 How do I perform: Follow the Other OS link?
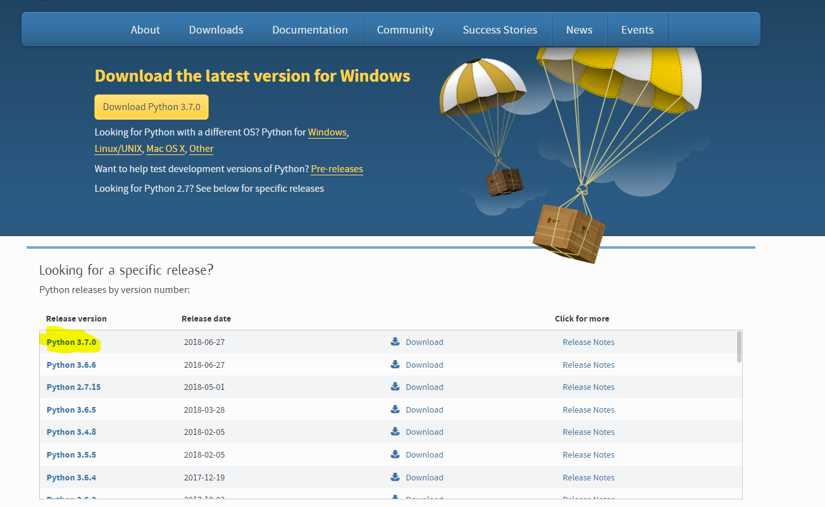201,149
